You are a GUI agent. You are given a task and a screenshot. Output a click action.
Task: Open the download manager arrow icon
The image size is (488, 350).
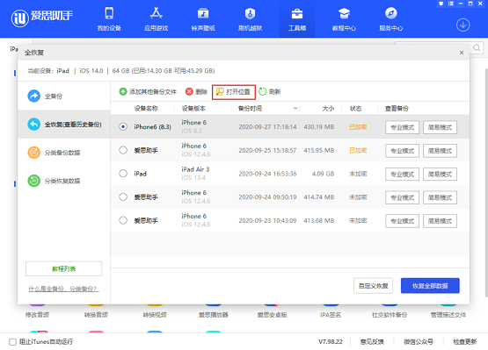(463, 25)
